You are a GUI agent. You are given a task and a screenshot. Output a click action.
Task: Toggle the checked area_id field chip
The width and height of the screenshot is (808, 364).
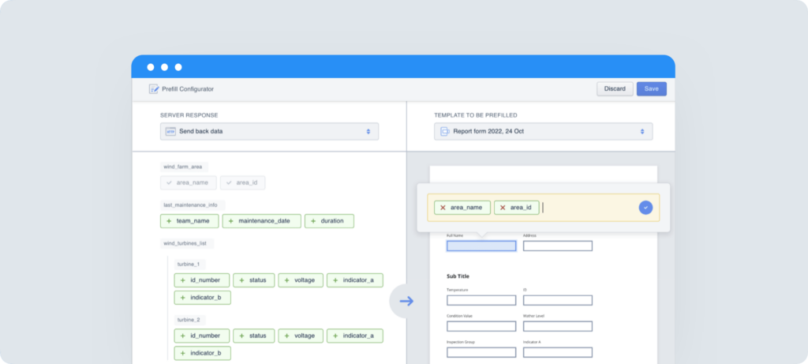coord(242,182)
